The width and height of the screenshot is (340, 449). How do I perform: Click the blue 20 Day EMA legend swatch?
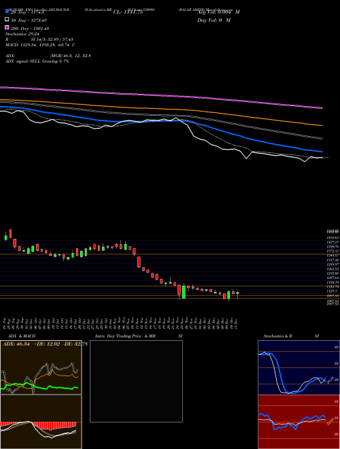click(x=7, y=12)
